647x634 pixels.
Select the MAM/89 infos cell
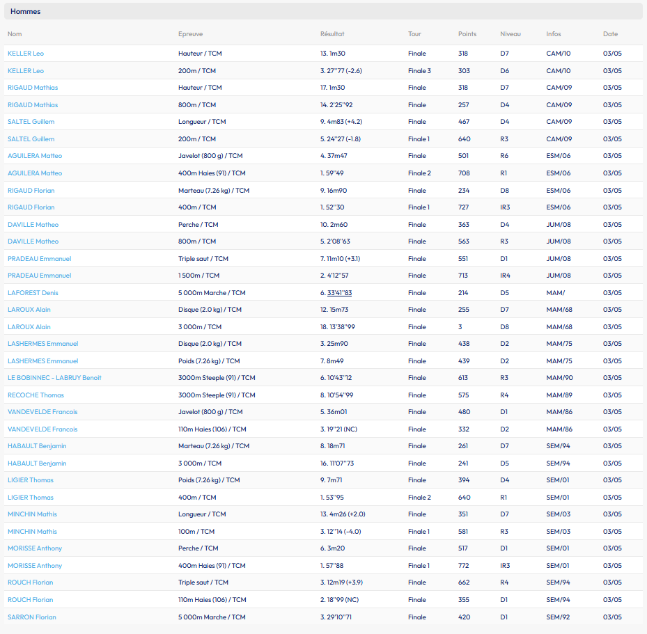click(x=559, y=396)
